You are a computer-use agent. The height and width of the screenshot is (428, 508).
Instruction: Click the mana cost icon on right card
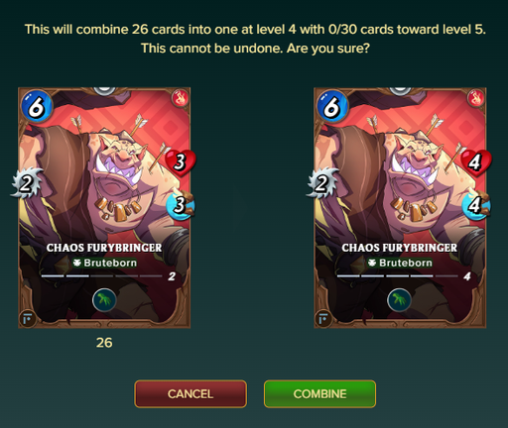pos(332,107)
